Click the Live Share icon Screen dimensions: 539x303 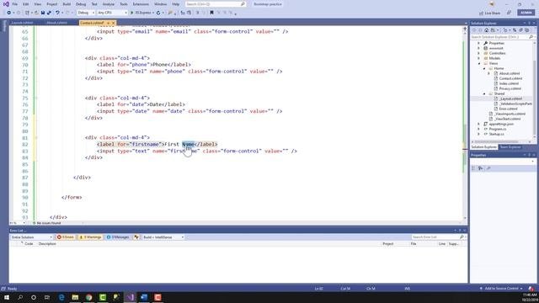tap(481, 13)
